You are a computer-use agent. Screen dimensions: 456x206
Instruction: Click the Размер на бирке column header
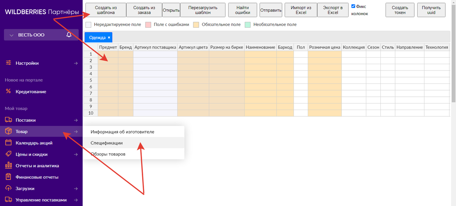pyautogui.click(x=226, y=47)
